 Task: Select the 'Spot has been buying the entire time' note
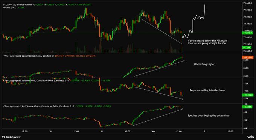(x=208, y=116)
